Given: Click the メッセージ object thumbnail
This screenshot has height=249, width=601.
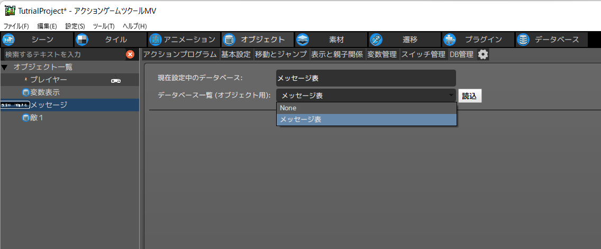Looking at the screenshot, I should (15, 105).
